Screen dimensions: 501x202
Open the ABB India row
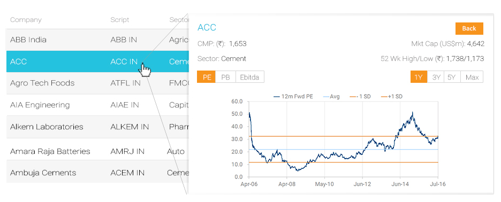[97, 40]
